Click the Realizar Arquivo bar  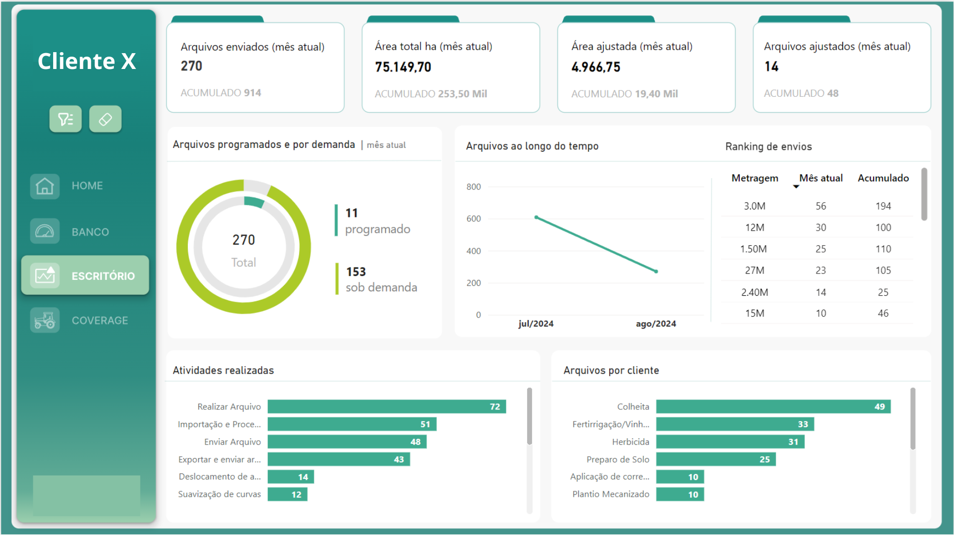point(387,406)
